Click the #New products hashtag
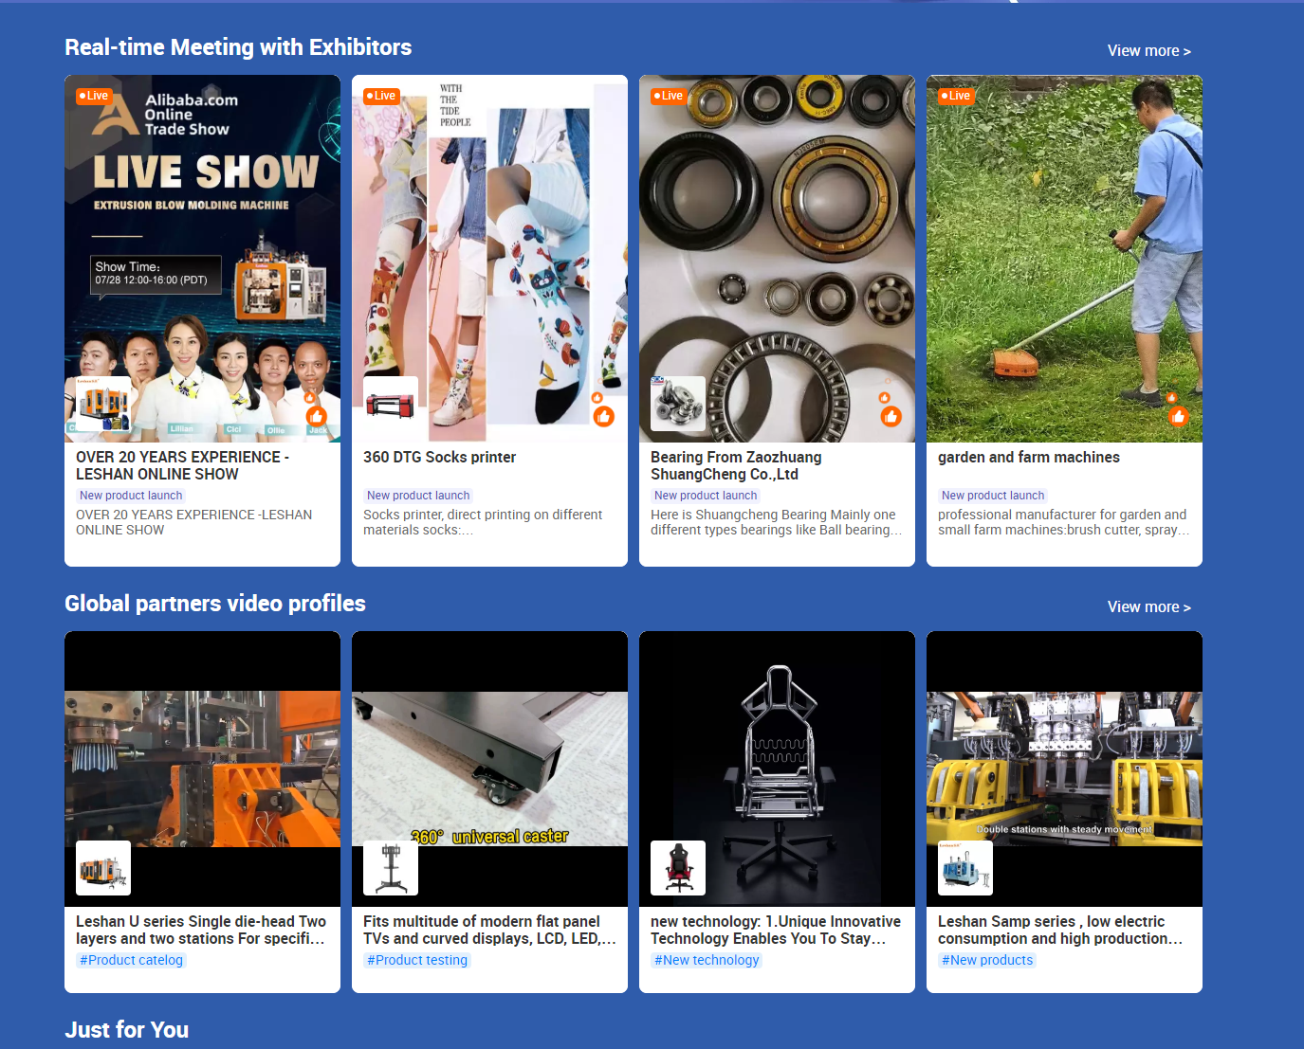 (x=987, y=960)
